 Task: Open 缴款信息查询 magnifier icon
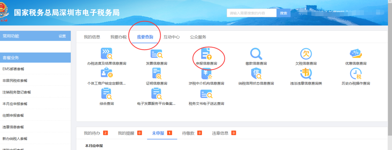(x=256, y=54)
